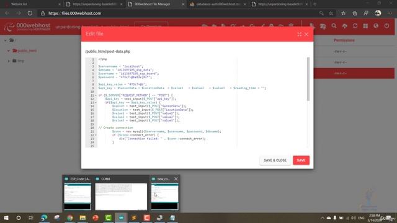Click the Permissions column header
This screenshot has height=223, width=397.
[x=344, y=40]
